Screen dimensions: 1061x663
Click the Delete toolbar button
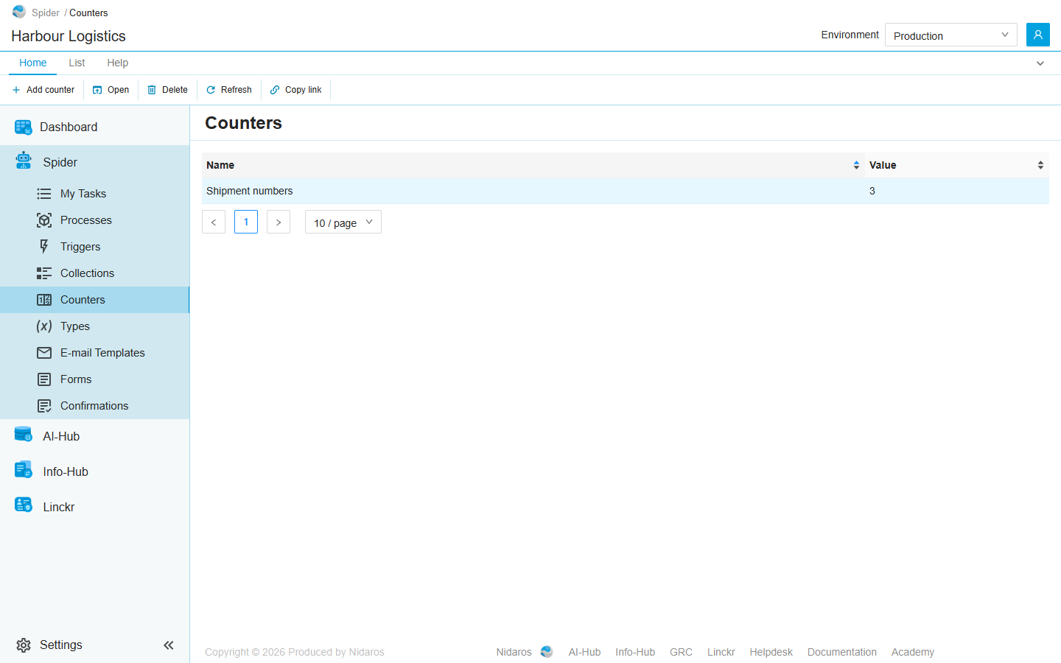167,90
